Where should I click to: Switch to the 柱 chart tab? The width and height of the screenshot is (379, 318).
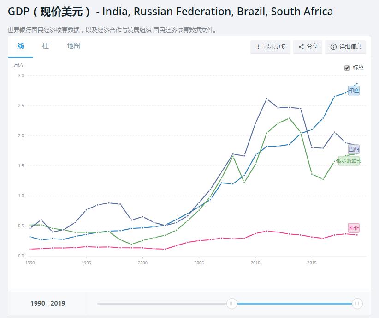(45, 46)
